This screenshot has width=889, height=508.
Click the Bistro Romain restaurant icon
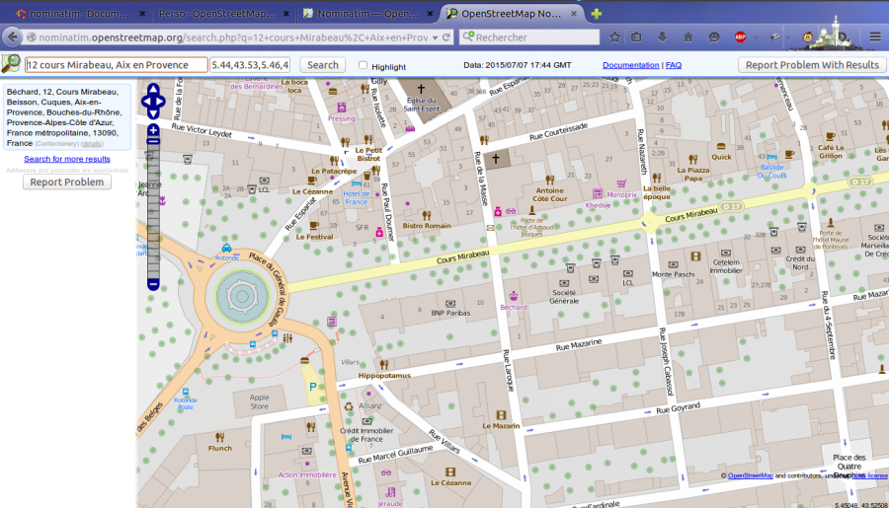click(x=427, y=215)
